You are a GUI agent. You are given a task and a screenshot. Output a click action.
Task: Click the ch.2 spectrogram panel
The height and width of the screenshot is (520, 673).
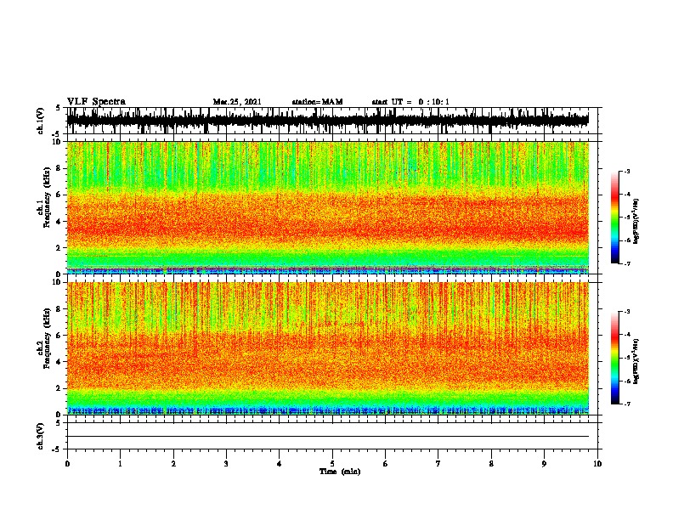tap(328, 348)
